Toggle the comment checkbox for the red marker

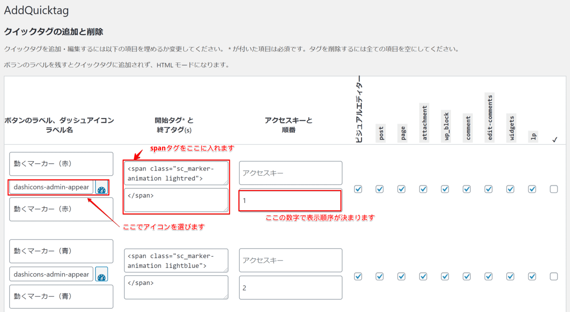(x=467, y=189)
